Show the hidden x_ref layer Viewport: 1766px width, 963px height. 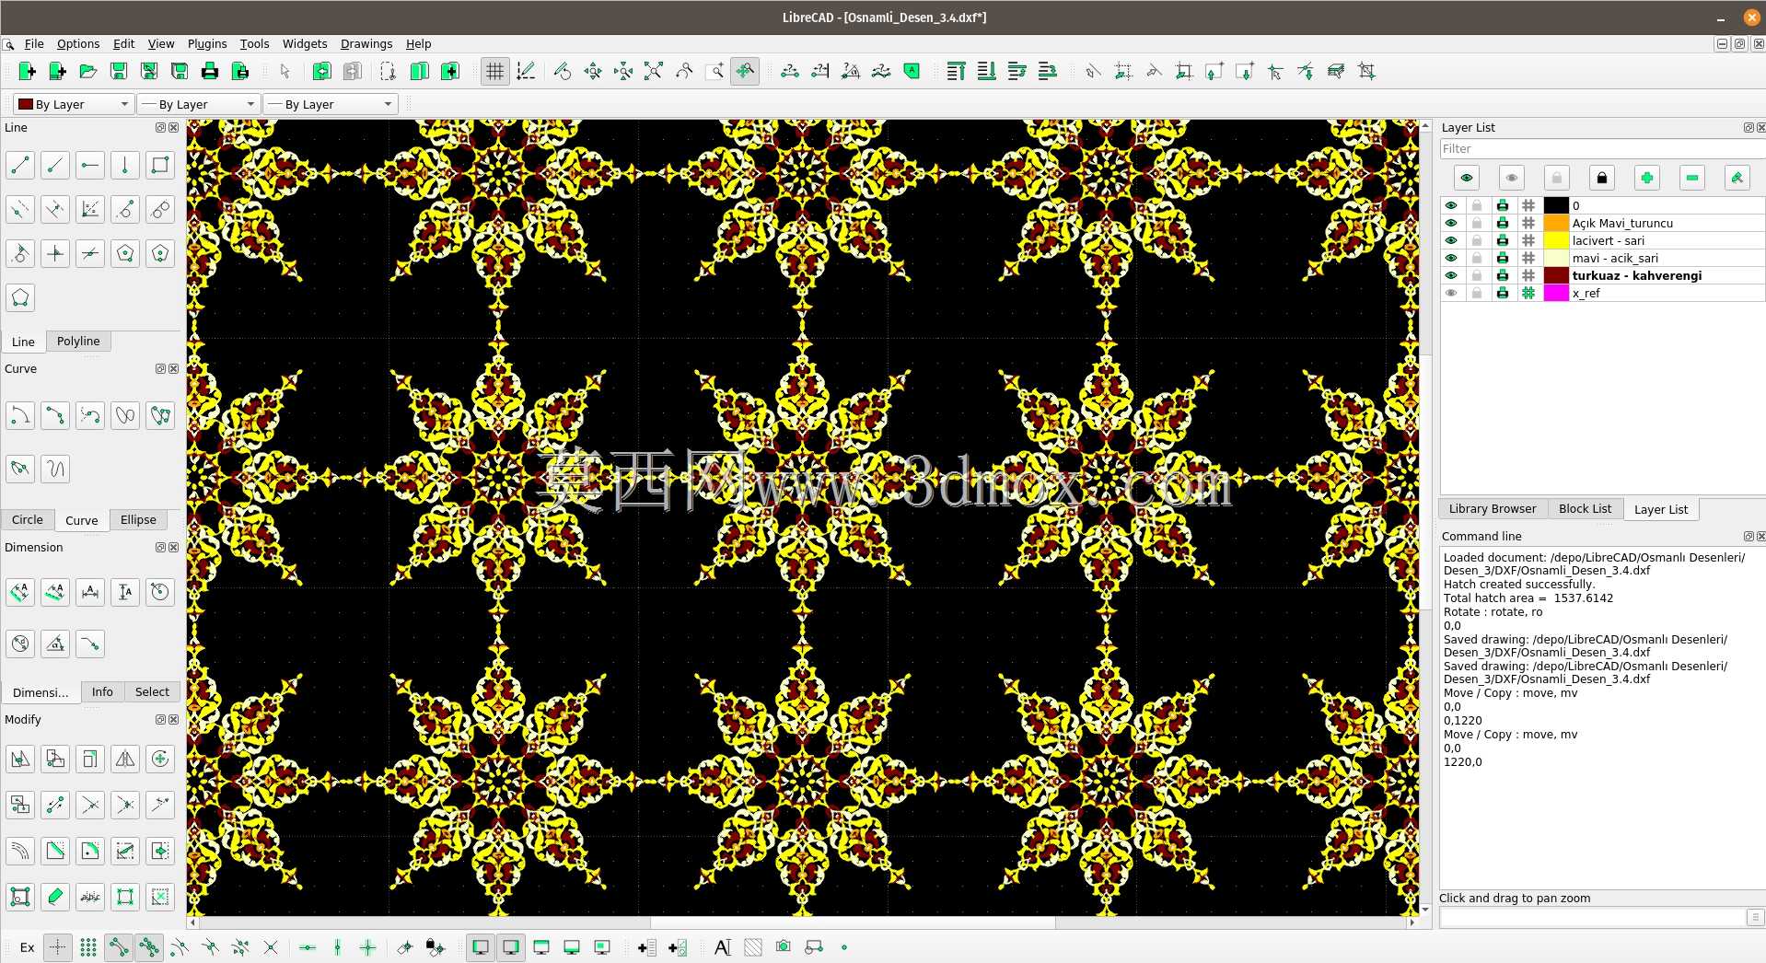point(1451,293)
